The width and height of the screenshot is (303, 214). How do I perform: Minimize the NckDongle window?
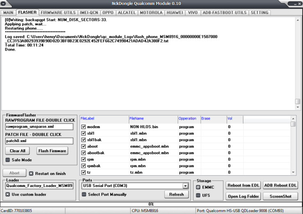(295, 4)
